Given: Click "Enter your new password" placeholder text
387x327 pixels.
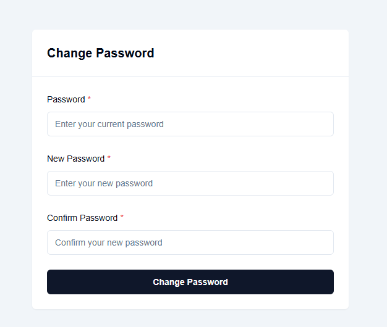Looking at the screenshot, I should click(x=104, y=183).
